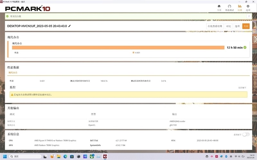Open File Explorer from the taskbar
This screenshot has height=160, width=257.
click(59, 156)
